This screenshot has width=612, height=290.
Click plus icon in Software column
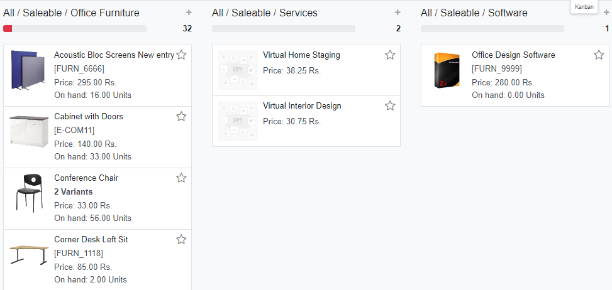tap(606, 13)
